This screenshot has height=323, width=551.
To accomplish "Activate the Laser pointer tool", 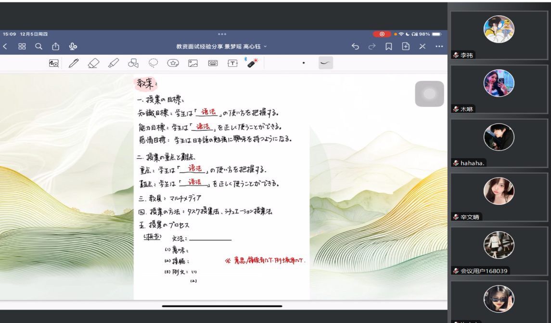I will [252, 63].
